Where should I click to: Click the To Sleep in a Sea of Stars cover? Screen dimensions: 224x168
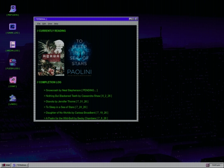coord(79,58)
